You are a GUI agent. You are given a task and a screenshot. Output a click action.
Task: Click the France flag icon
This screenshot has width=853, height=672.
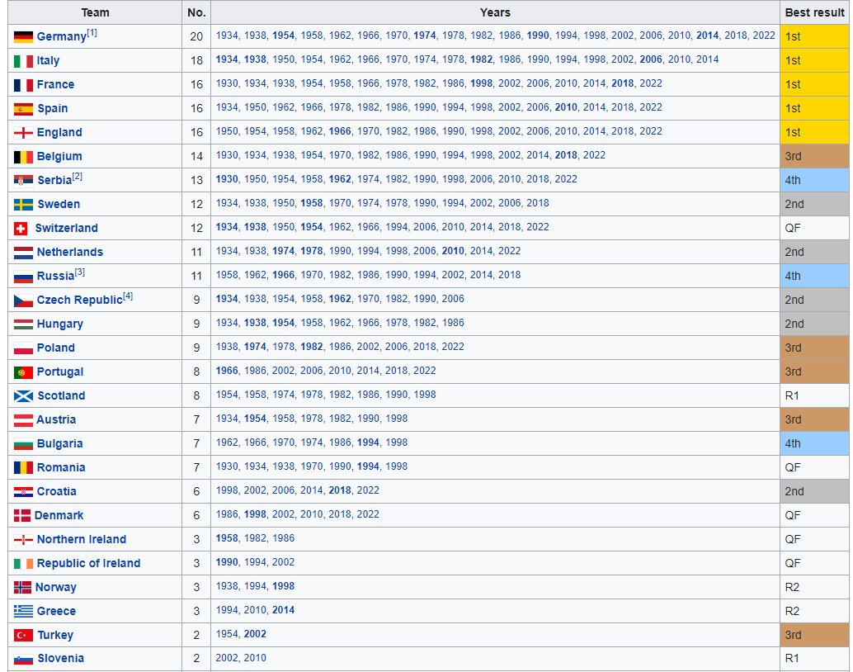[23, 85]
